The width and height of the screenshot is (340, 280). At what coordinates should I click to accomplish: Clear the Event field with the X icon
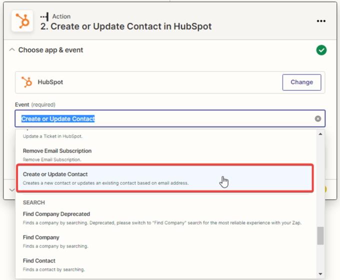317,119
